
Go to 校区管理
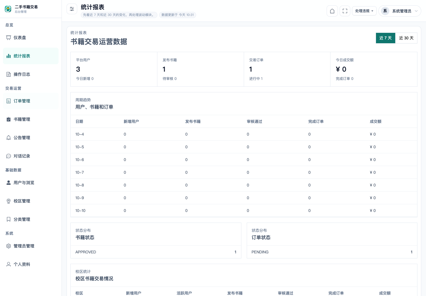(x=31, y=201)
